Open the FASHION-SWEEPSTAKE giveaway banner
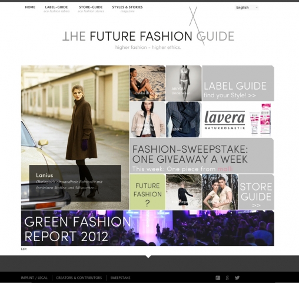This screenshot has height=283, width=299. 202,156
